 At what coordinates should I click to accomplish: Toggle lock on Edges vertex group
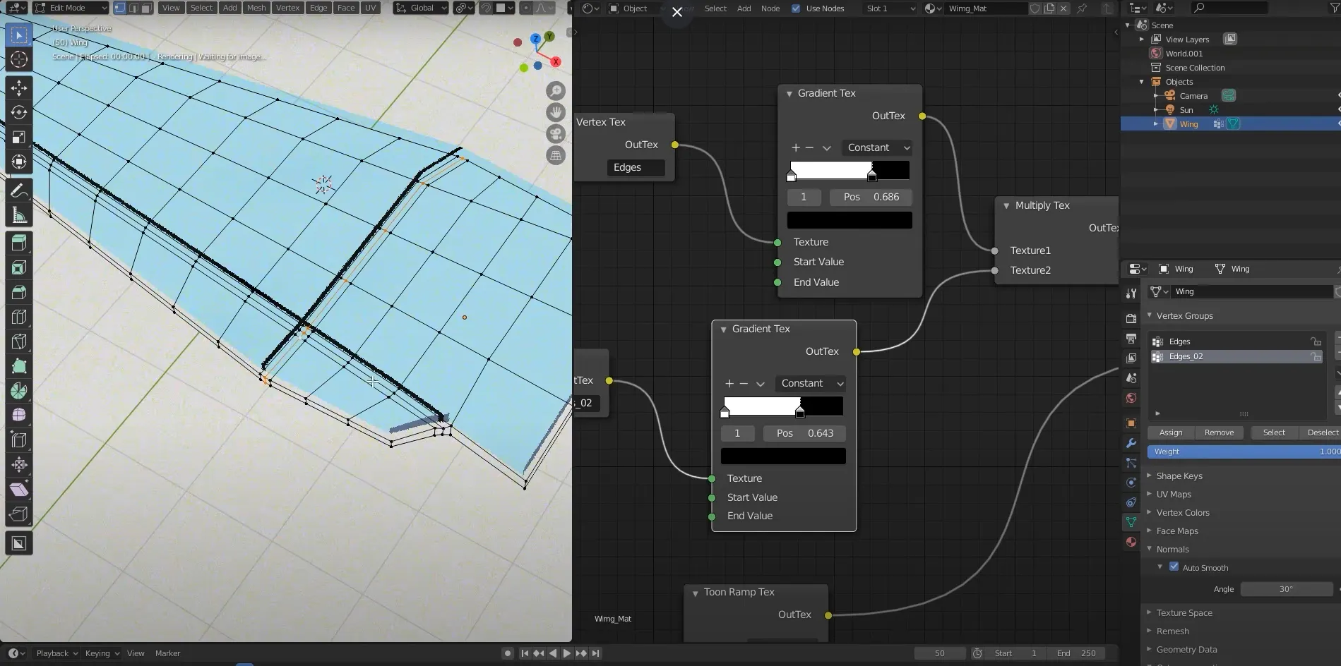click(1316, 341)
